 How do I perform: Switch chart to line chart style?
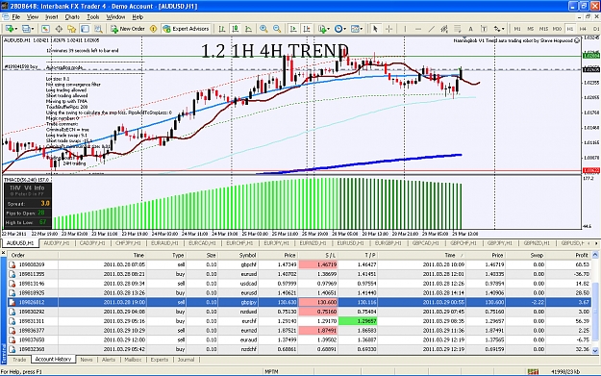(x=248, y=29)
